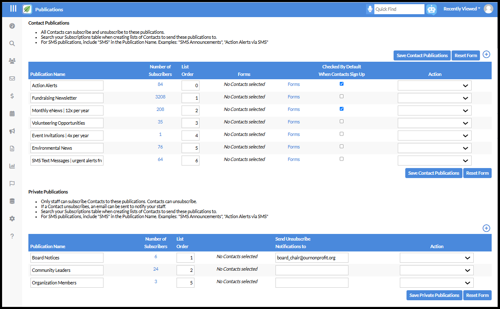Image resolution: width=500 pixels, height=309 pixels.
Task: Add a new private publication with plus icon
Action: [x=486, y=228]
